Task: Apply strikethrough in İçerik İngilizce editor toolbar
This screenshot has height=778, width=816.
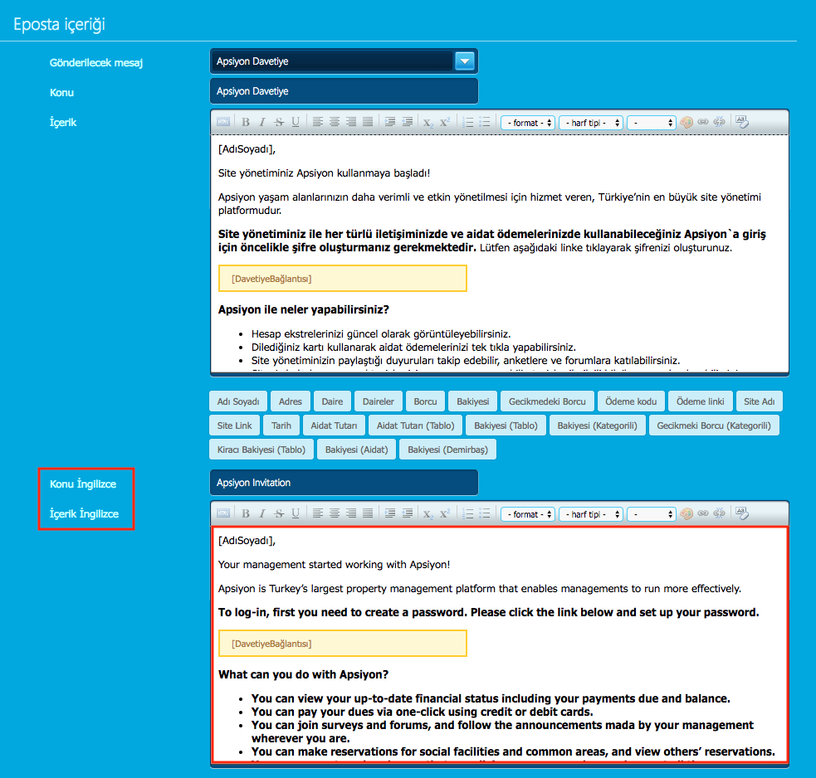Action: pyautogui.click(x=279, y=513)
